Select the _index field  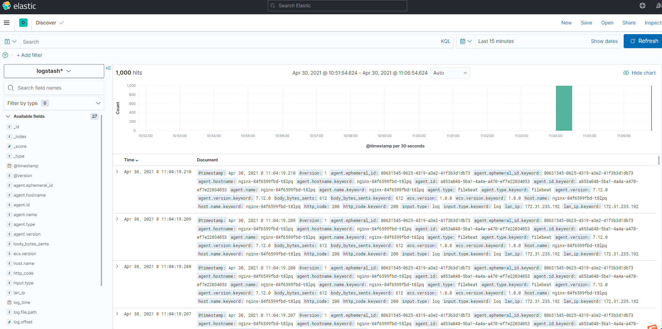pyautogui.click(x=20, y=137)
